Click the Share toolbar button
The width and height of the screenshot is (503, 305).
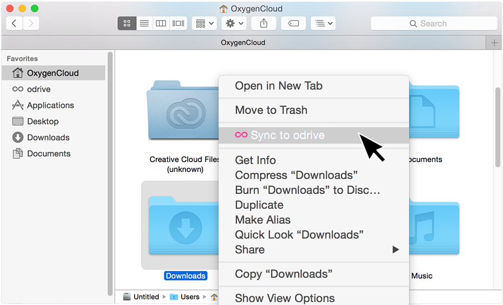coord(264,23)
